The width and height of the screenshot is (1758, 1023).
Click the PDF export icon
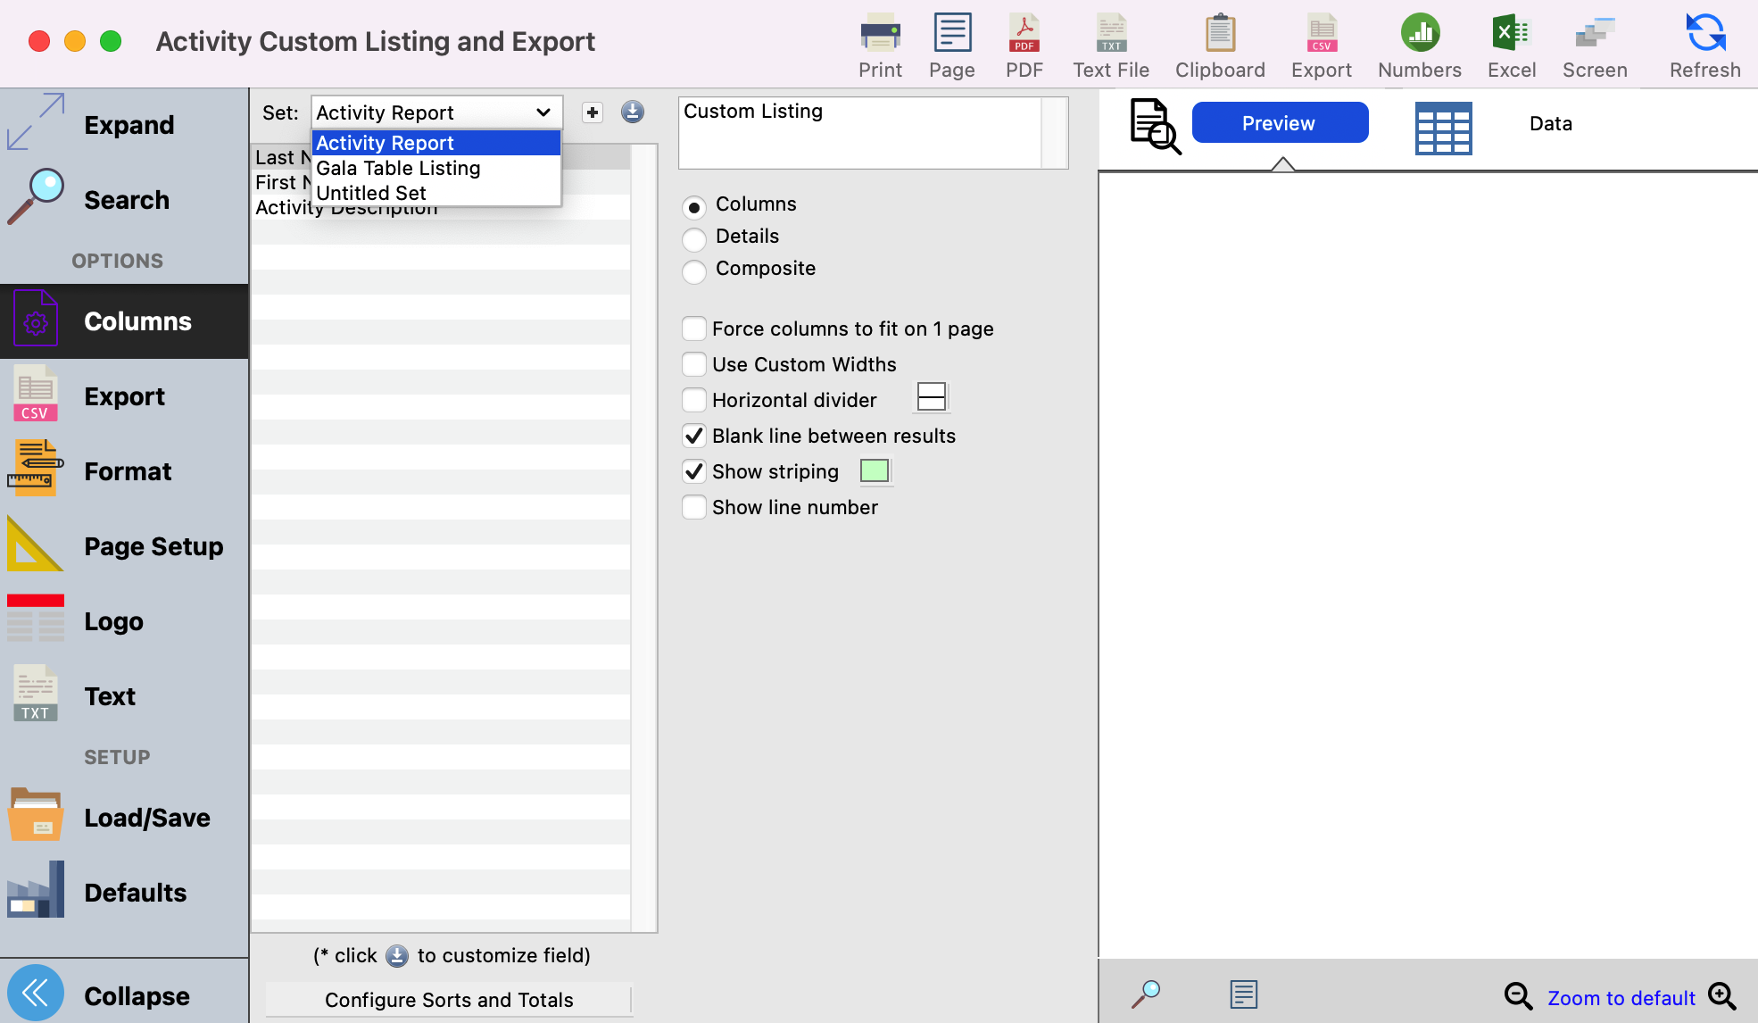point(1024,34)
